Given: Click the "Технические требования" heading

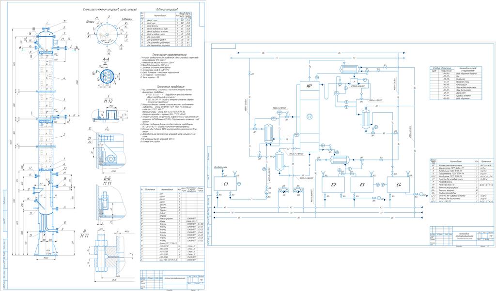Looking at the screenshot, I should [171, 86].
